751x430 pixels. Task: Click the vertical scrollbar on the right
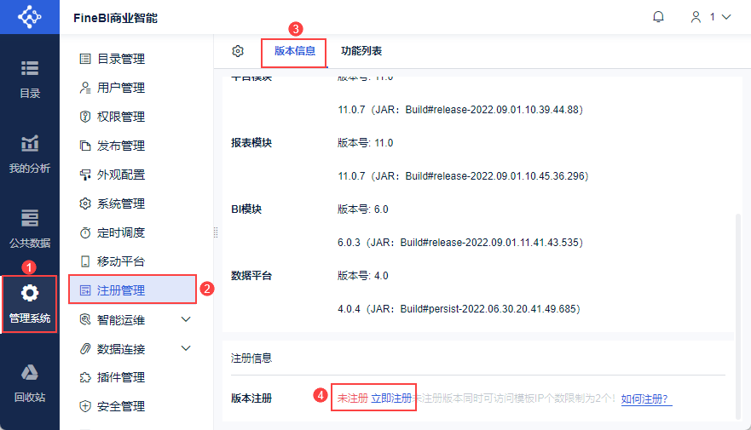[x=738, y=316]
